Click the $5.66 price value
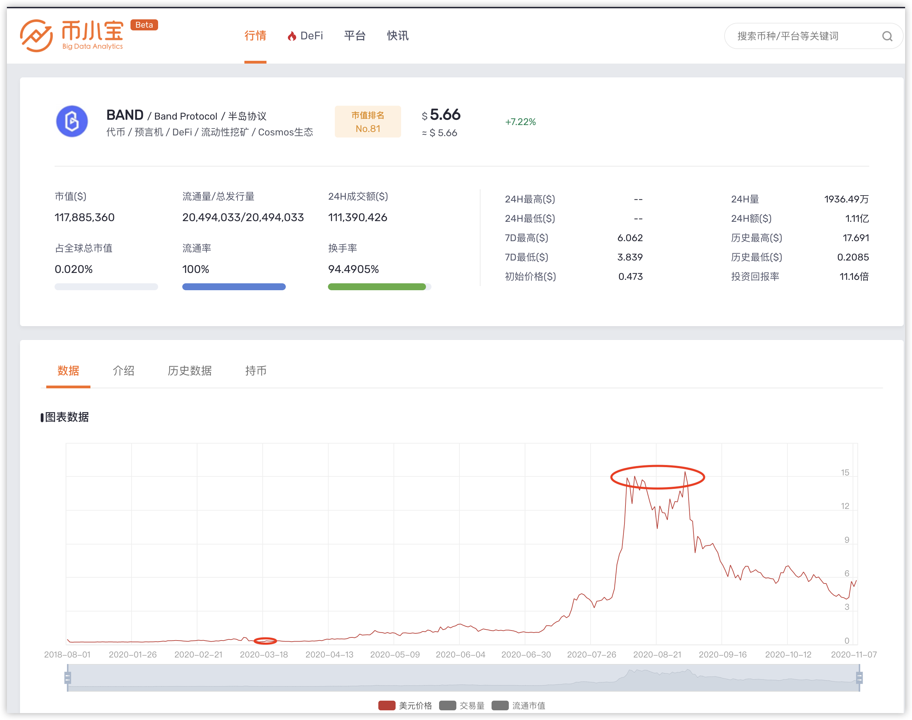Image resolution: width=912 pixels, height=720 pixels. click(441, 115)
